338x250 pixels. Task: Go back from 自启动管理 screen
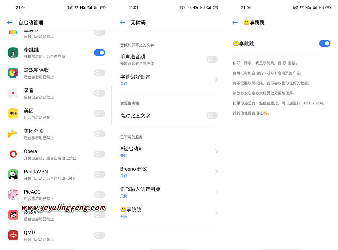pos(10,23)
